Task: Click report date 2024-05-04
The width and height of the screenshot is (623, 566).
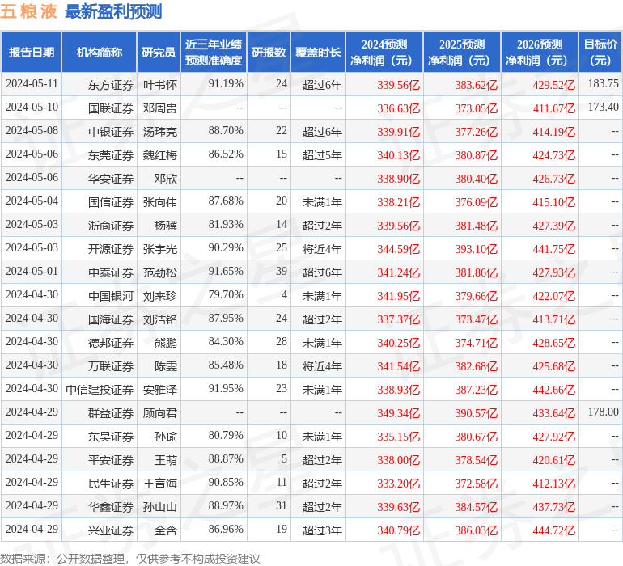Action: (x=32, y=201)
